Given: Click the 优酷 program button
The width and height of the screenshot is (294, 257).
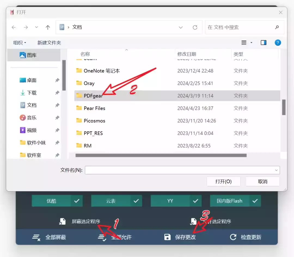Looking at the screenshot, I should 51,201.
